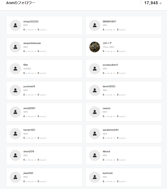Click the 17,945 total follower count
The image size is (167, 189).
point(151,3)
